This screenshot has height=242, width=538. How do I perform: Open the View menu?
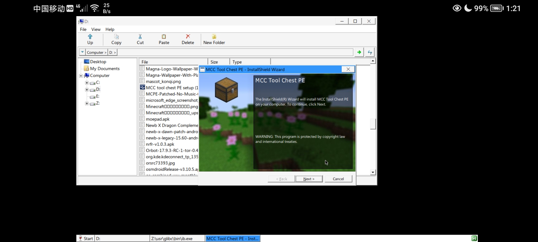coord(96,29)
